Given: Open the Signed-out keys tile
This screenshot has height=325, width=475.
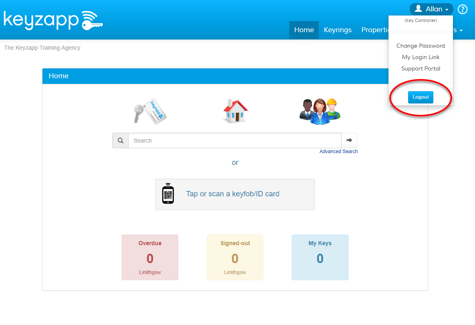Looking at the screenshot, I should [x=235, y=257].
